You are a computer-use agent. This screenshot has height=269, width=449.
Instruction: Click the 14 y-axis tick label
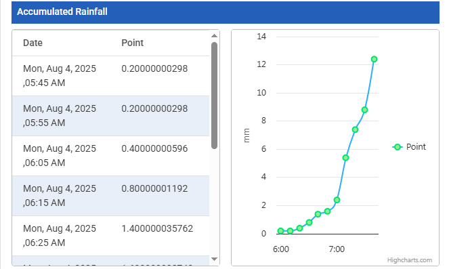pyautogui.click(x=261, y=37)
